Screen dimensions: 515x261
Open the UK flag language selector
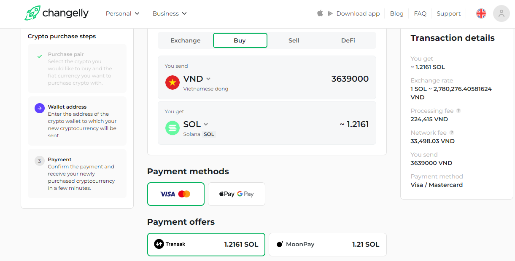[481, 13]
